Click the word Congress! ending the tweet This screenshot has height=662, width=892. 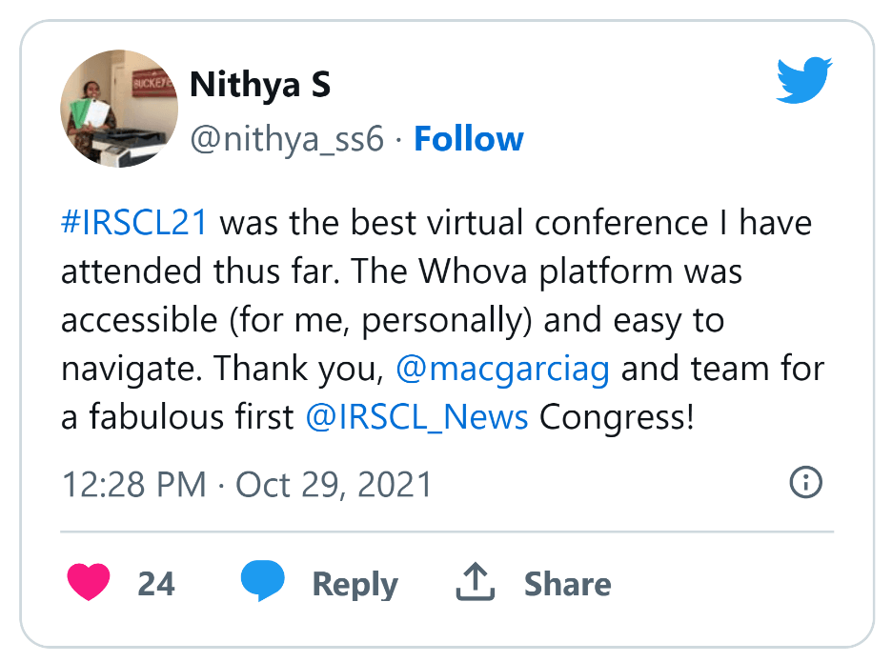(x=617, y=417)
